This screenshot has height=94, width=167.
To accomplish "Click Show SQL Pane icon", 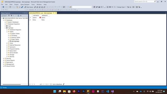I will click(x=112, y=7).
